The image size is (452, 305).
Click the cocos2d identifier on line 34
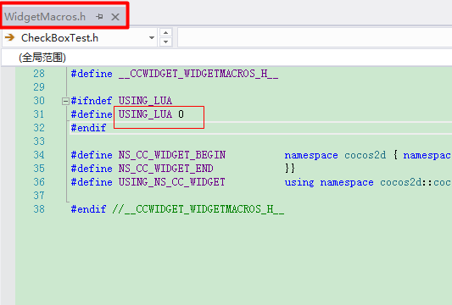coord(365,155)
